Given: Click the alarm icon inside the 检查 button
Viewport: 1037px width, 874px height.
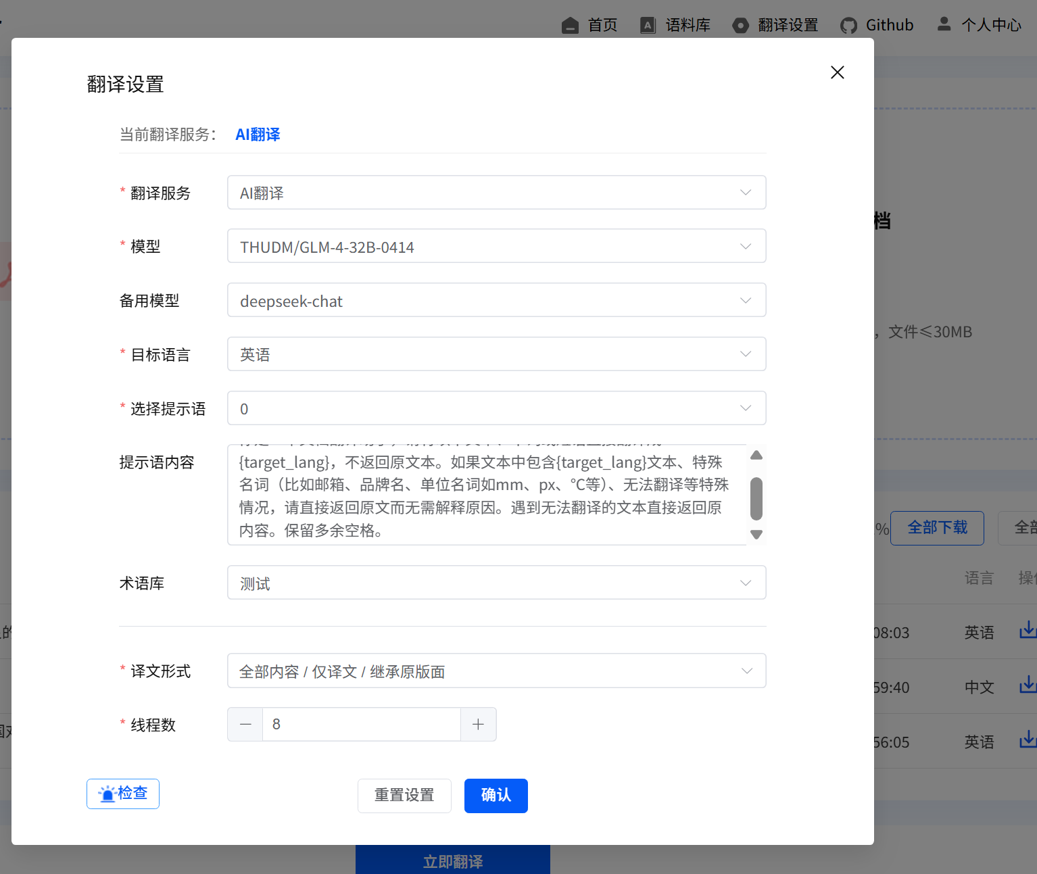Looking at the screenshot, I should click(x=108, y=794).
